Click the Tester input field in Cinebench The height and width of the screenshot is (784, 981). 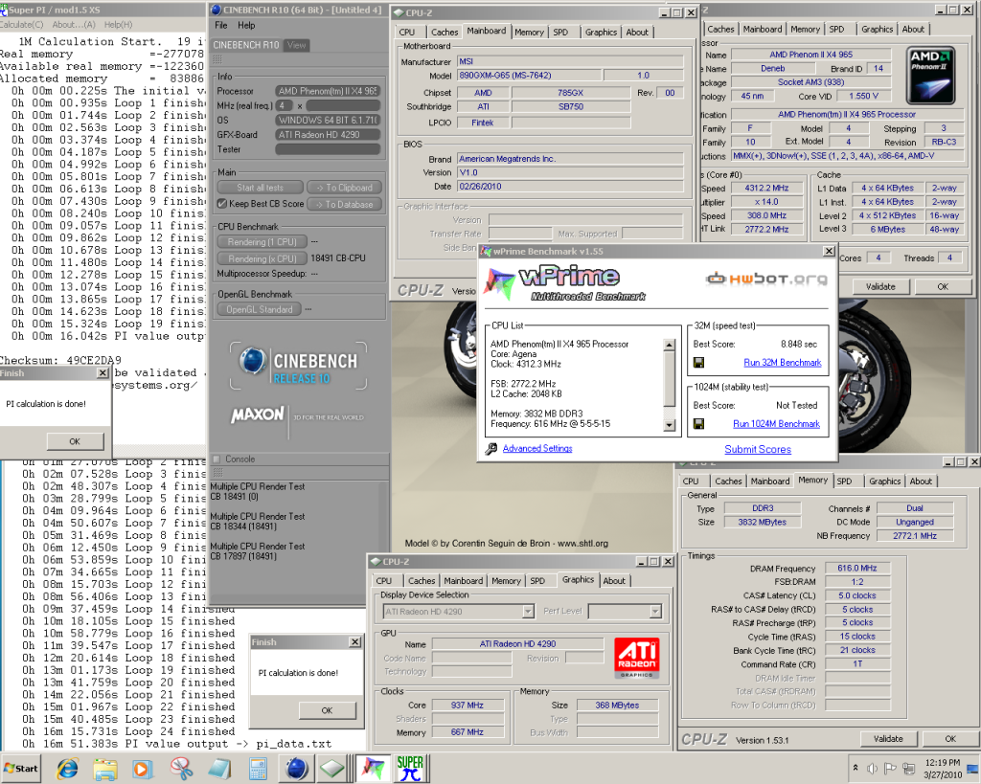pyautogui.click(x=328, y=148)
